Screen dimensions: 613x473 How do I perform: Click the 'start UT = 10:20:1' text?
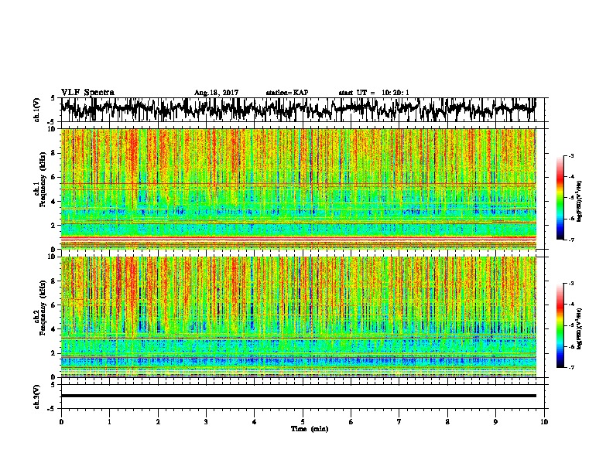coord(374,93)
